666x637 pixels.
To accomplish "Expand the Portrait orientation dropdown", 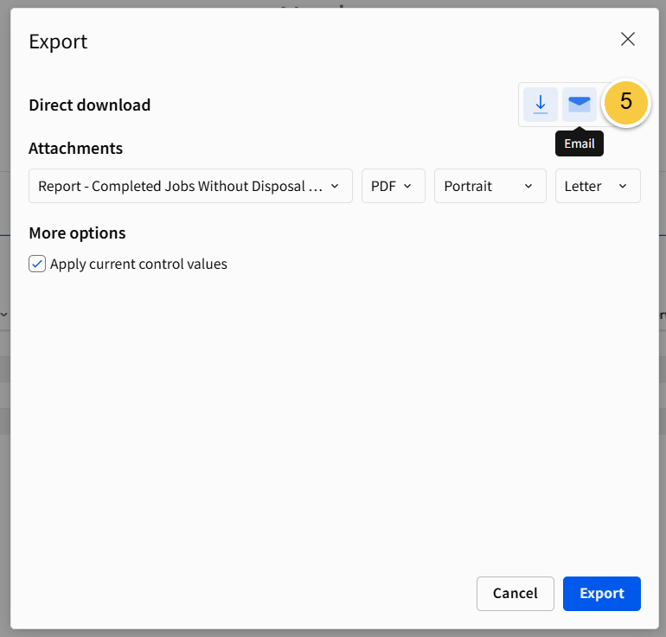I will click(x=490, y=186).
